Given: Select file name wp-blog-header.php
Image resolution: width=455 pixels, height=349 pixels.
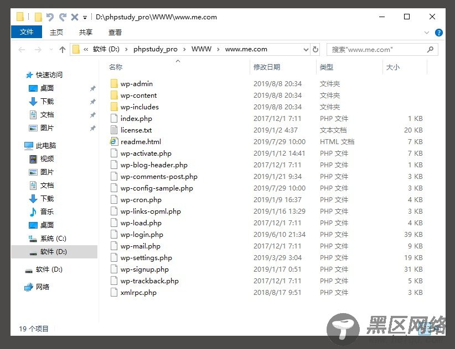Looking at the screenshot, I should (154, 165).
